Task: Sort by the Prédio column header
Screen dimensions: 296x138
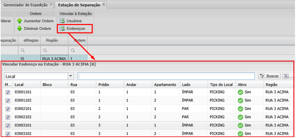Action: (x=110, y=85)
